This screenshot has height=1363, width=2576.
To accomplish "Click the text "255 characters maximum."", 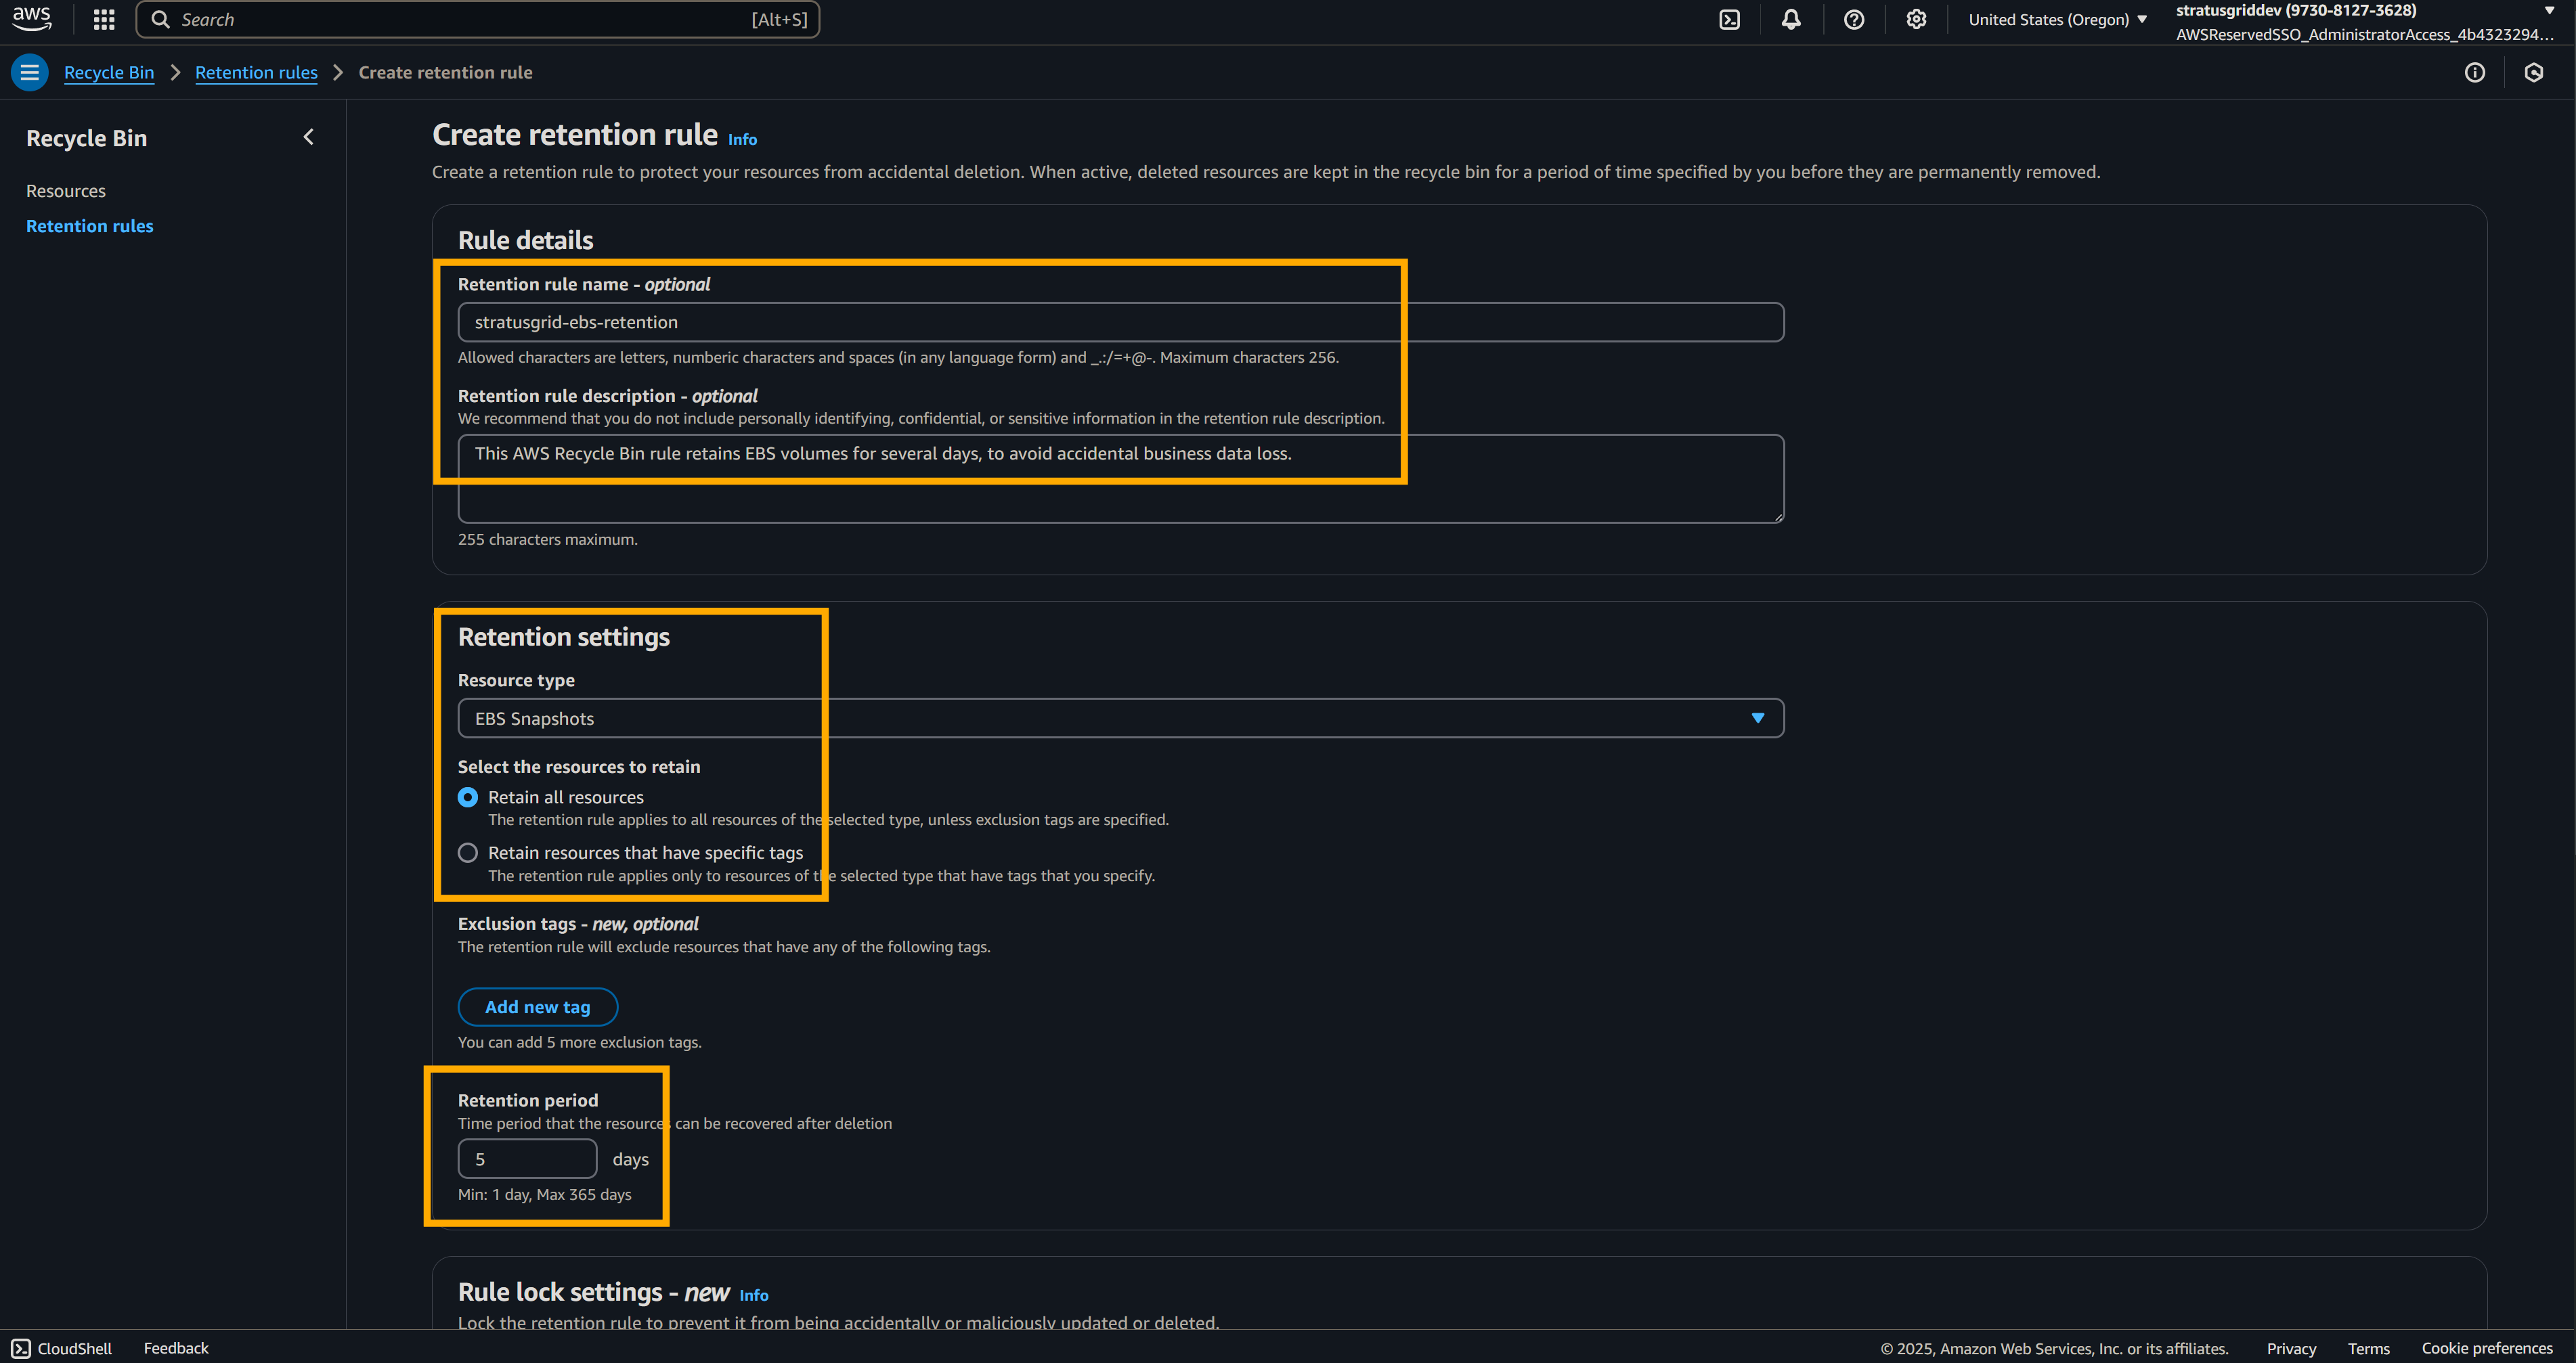I will coord(547,539).
